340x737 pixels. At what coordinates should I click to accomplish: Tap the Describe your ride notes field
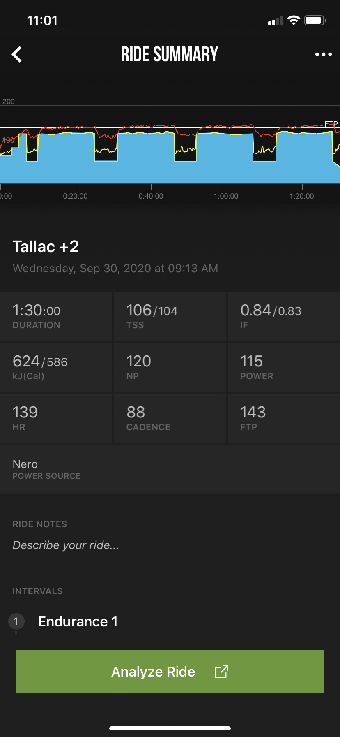pyautogui.click(x=66, y=545)
